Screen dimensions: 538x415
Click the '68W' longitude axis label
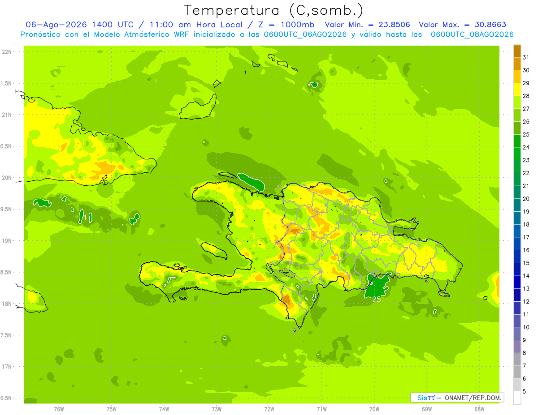pos(479,409)
